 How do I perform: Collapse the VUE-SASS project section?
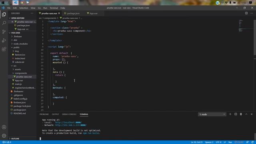[16, 33]
